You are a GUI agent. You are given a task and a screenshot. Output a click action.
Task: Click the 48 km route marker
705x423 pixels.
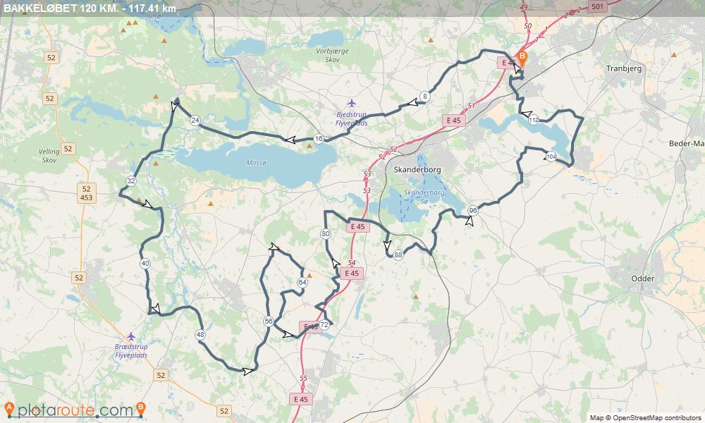click(x=200, y=334)
